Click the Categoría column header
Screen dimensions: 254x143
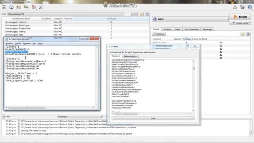58,19
